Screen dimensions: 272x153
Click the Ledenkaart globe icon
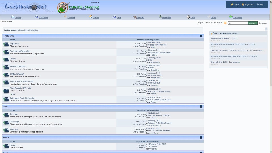[x=160, y=17]
